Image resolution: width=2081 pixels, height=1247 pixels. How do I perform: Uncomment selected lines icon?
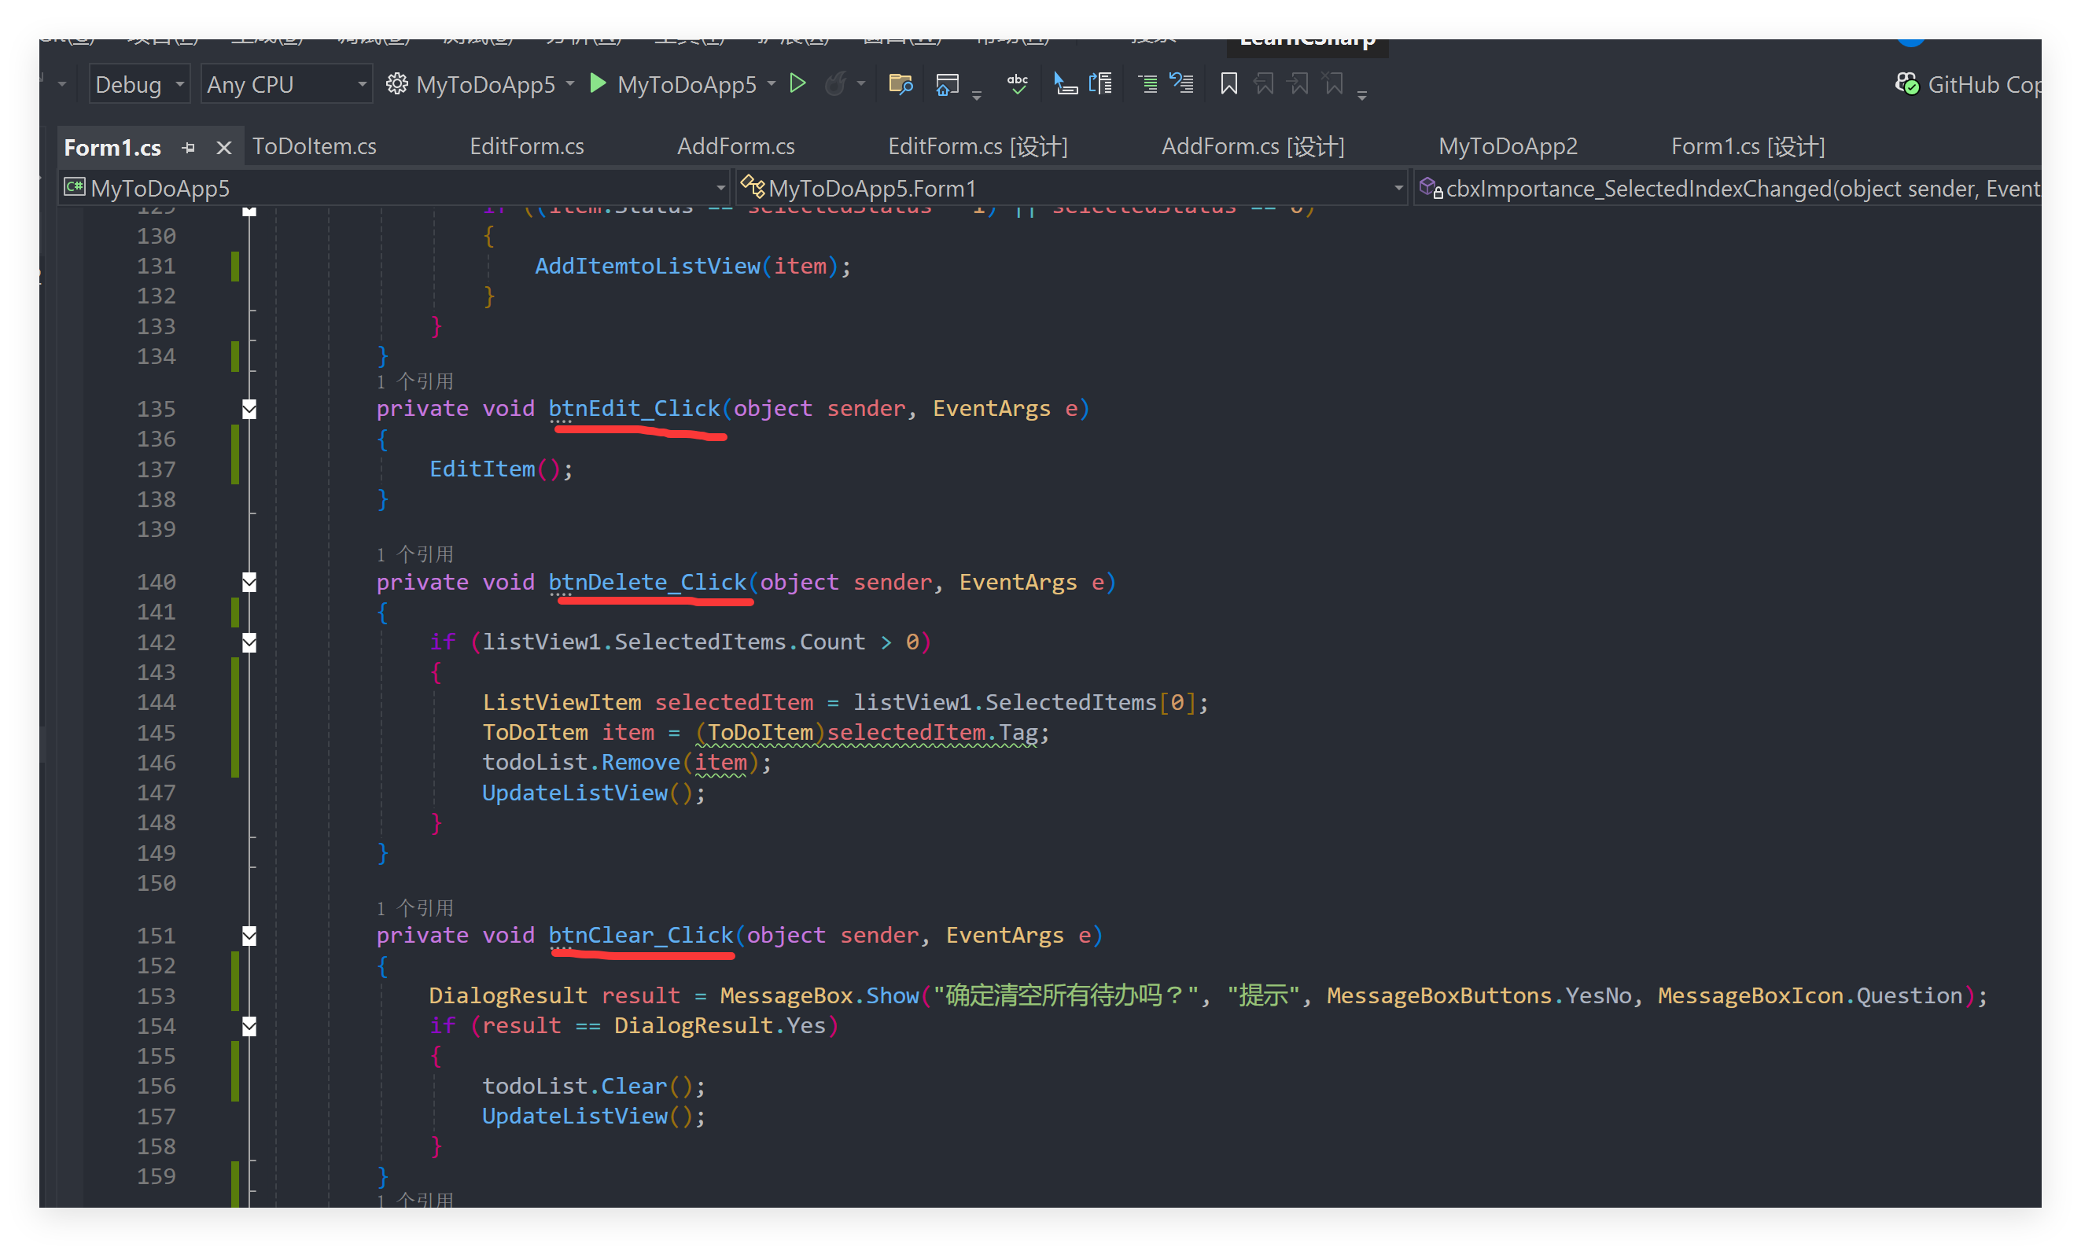click(x=1182, y=84)
